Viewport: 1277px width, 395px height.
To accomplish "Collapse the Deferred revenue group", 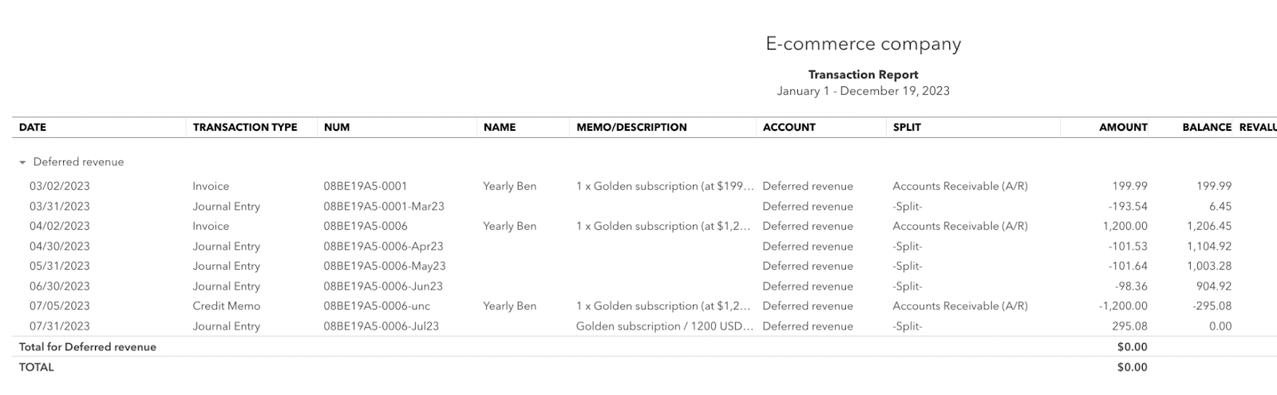I will tap(23, 162).
